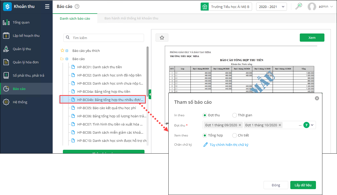The width and height of the screenshot is (337, 195).
Task: Click the help question mark icon
Action: tap(77, 7)
